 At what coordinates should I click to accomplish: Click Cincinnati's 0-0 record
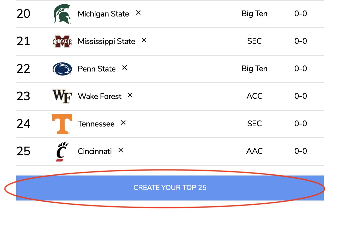click(x=300, y=151)
